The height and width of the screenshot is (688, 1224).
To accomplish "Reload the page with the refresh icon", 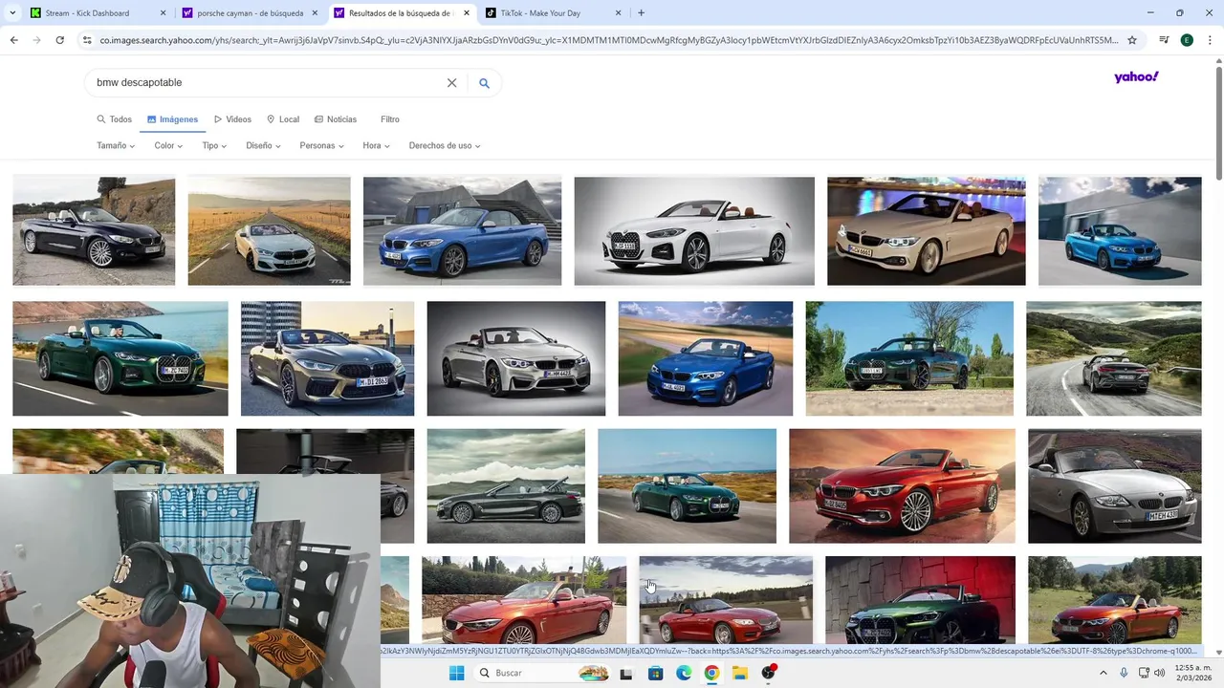I will pyautogui.click(x=59, y=40).
